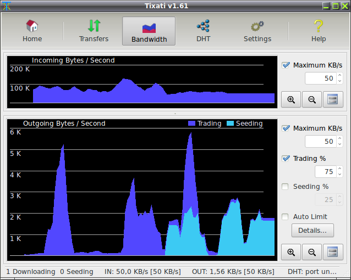Zoom in the incoming bandwidth graph
Image resolution: width=351 pixels, height=280 pixels.
click(291, 99)
